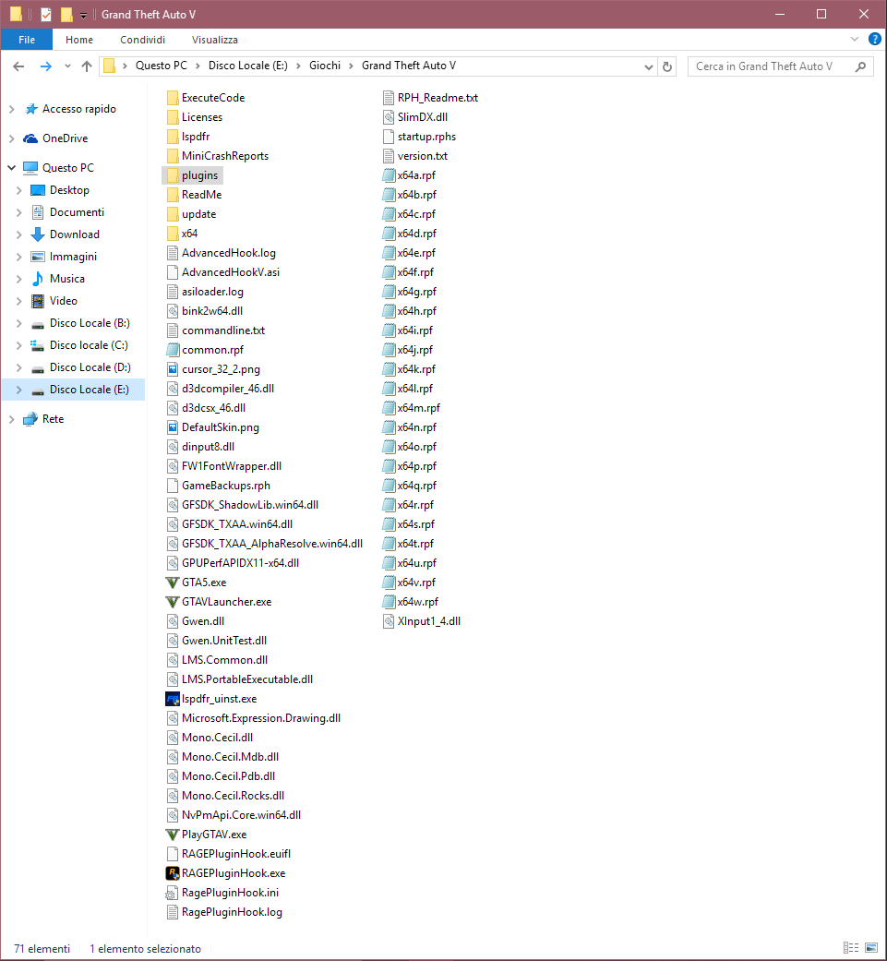The width and height of the screenshot is (887, 961).
Task: Click Giochi in breadcrumb path
Action: pos(325,66)
